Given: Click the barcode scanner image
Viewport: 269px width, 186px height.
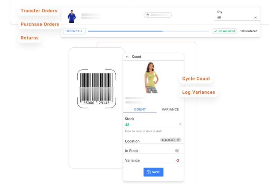Looking at the screenshot, I should 97,89.
